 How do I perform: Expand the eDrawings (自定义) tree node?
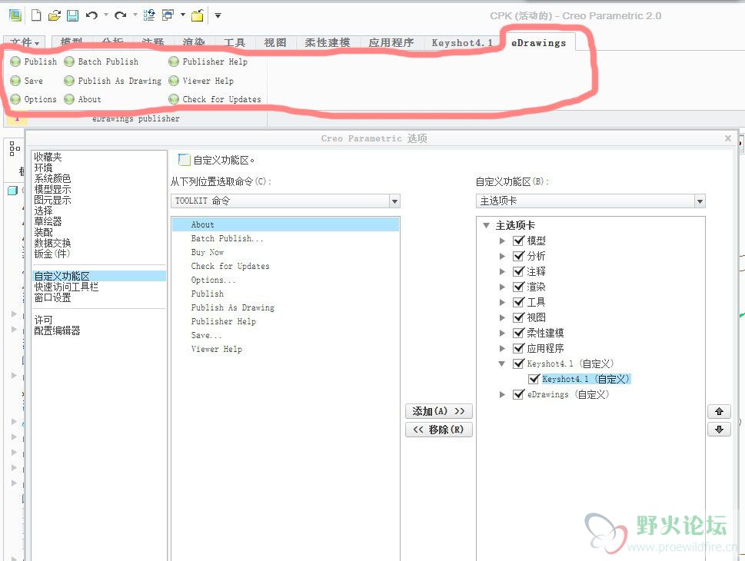pos(502,394)
